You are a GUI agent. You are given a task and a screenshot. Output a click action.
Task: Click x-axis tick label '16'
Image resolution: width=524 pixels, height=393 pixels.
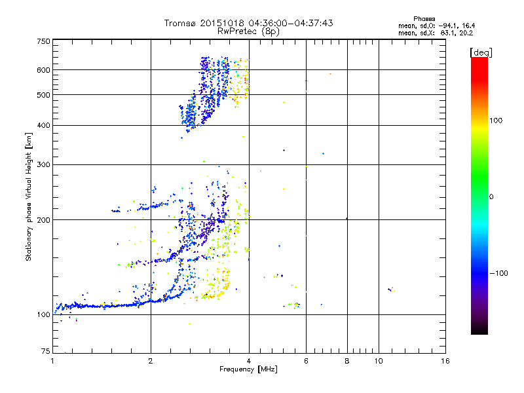click(x=445, y=361)
